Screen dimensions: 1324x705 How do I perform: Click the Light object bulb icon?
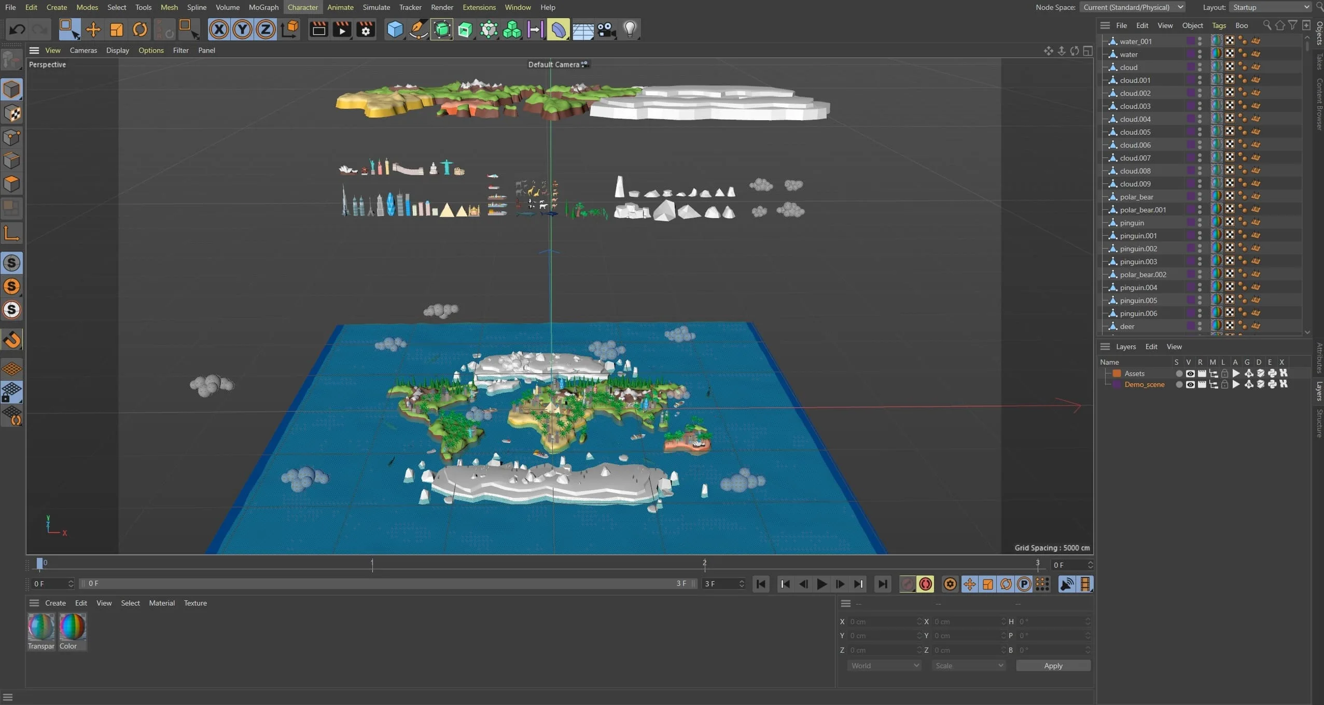(630, 30)
